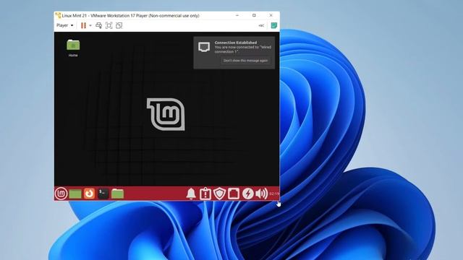Click the VMware window title bar text
463x260 pixels.
coord(130,16)
